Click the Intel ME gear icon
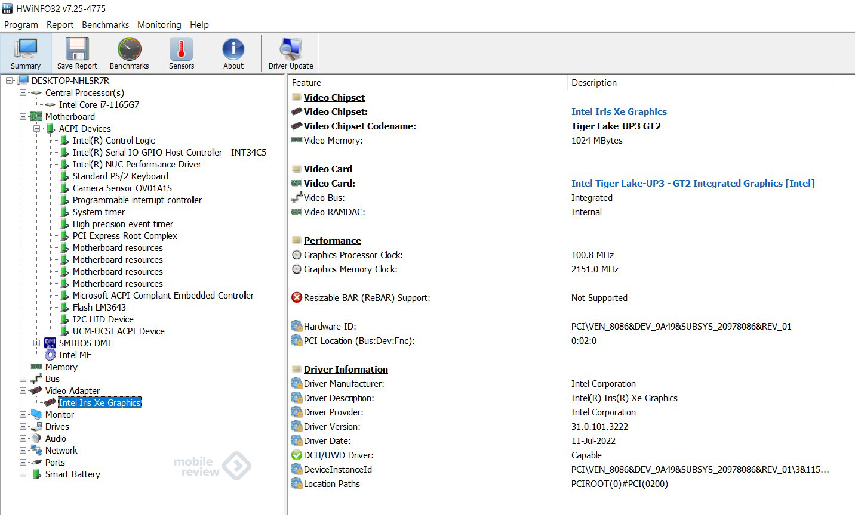This screenshot has width=855, height=515. 50,355
